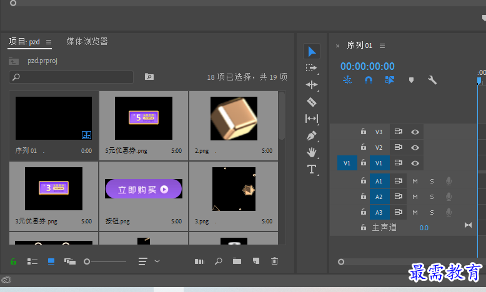486x292 pixels.
Task: Select the 项目: pzd tab
Action: [x=24, y=42]
